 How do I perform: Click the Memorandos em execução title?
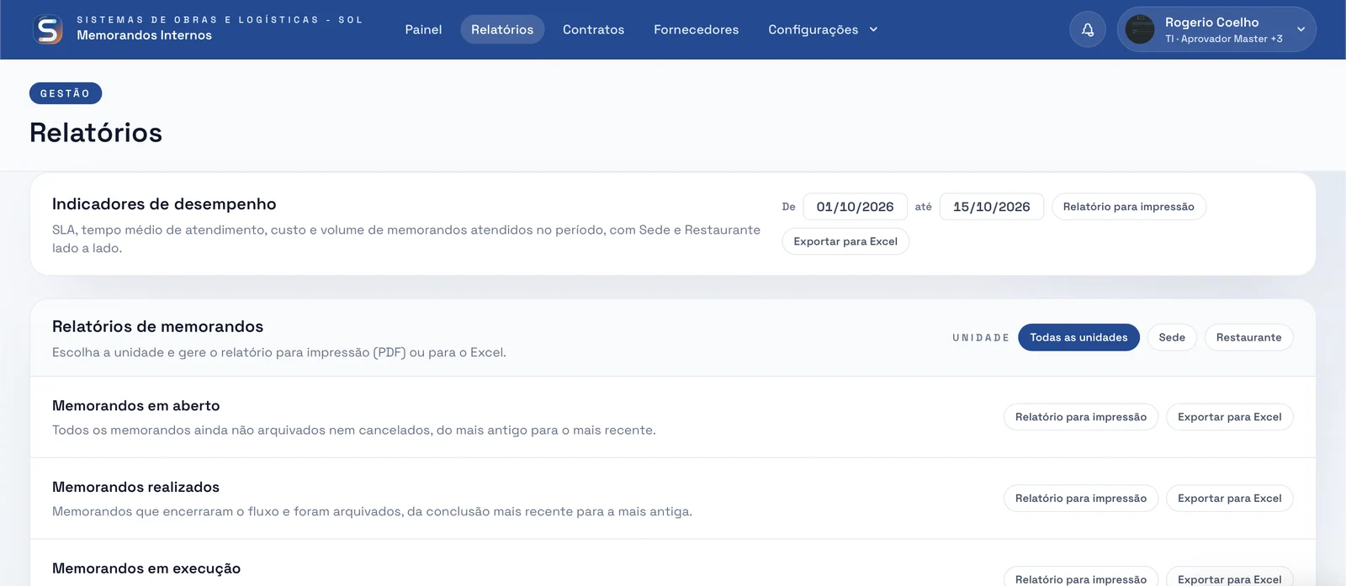pos(146,568)
